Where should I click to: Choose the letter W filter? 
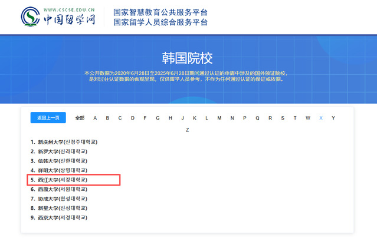pos(308,118)
